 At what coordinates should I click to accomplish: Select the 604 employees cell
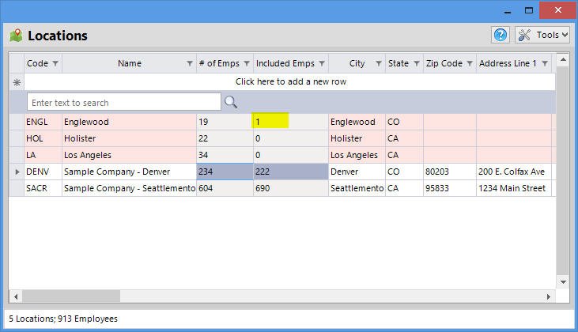225,188
